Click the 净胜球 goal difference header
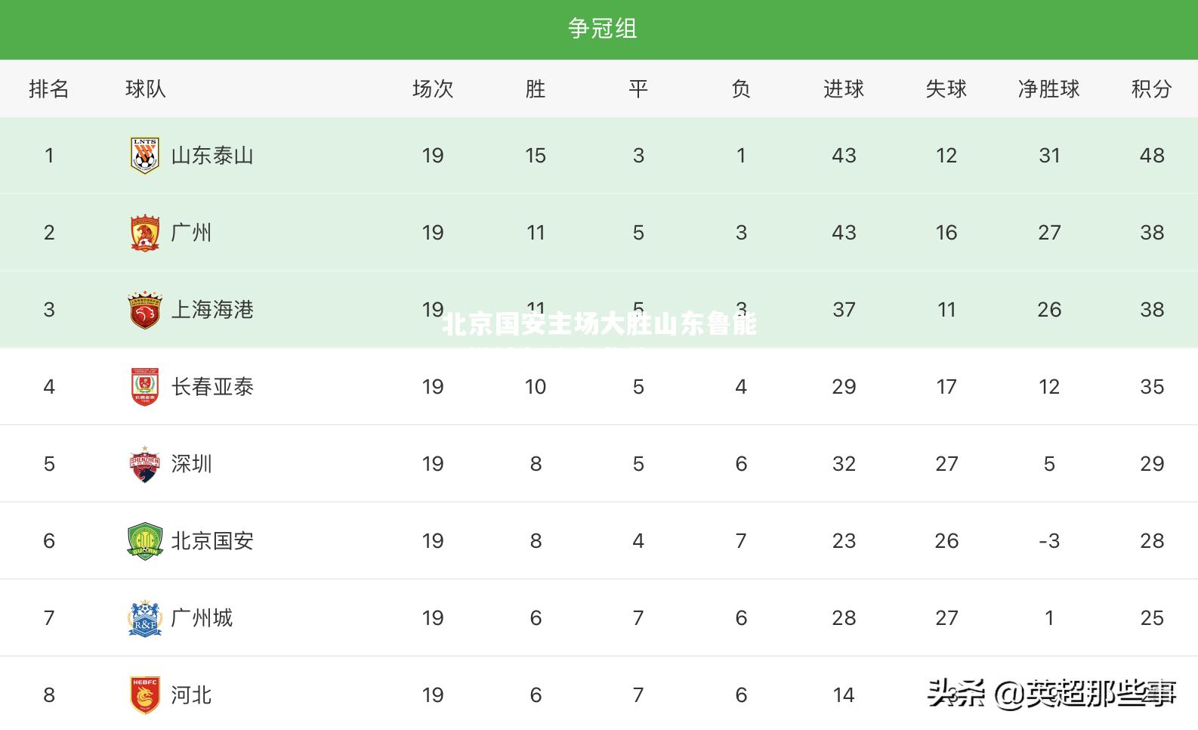 (x=1048, y=89)
